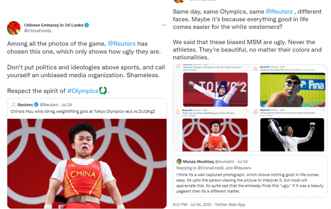The image size is (331, 209).
Task: Open the Chinese Embassy in Sri Lanka avatar
Action: (x=14, y=27)
